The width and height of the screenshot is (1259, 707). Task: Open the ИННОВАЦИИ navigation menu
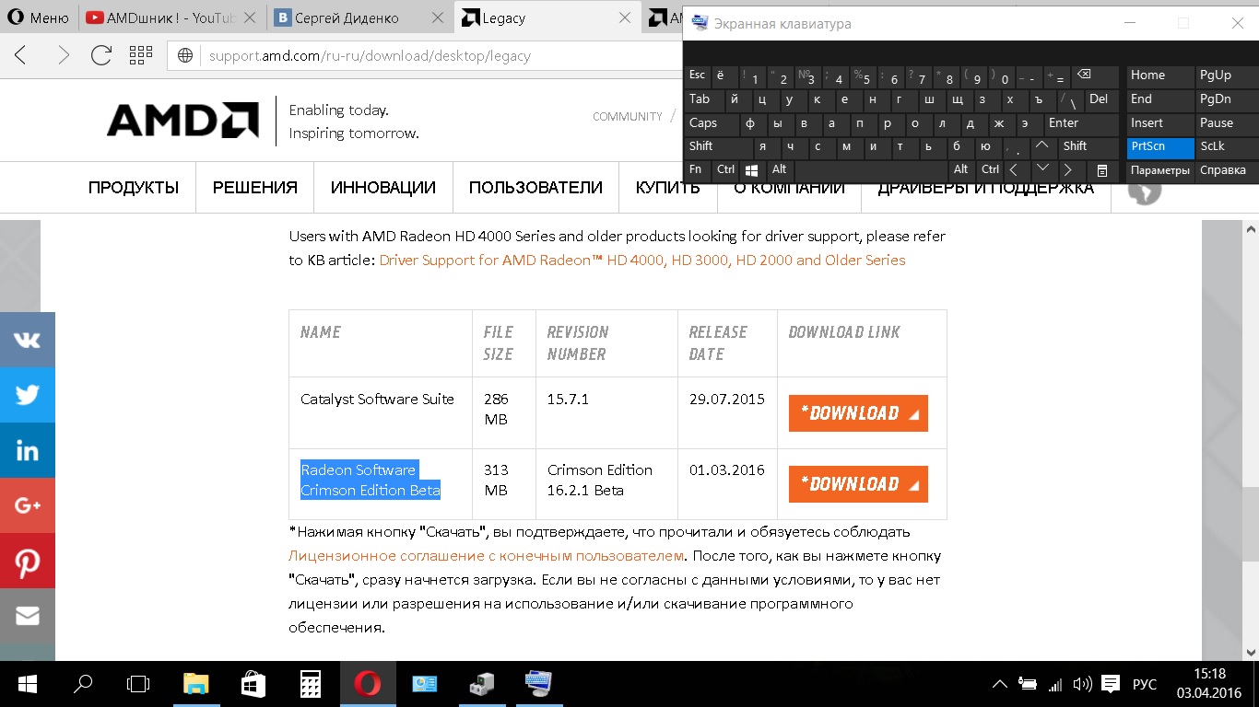tap(383, 188)
